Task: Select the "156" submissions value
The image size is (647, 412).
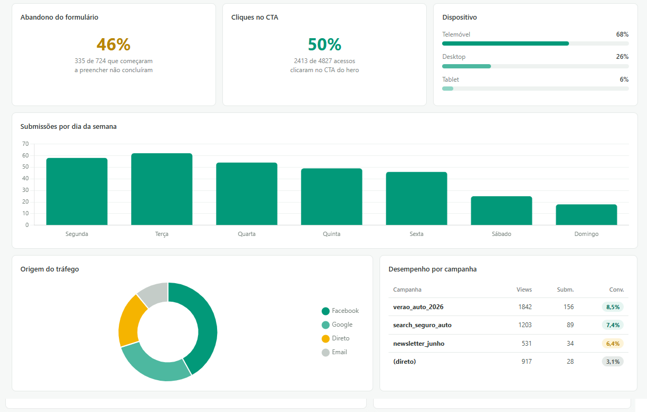Action: click(568, 307)
